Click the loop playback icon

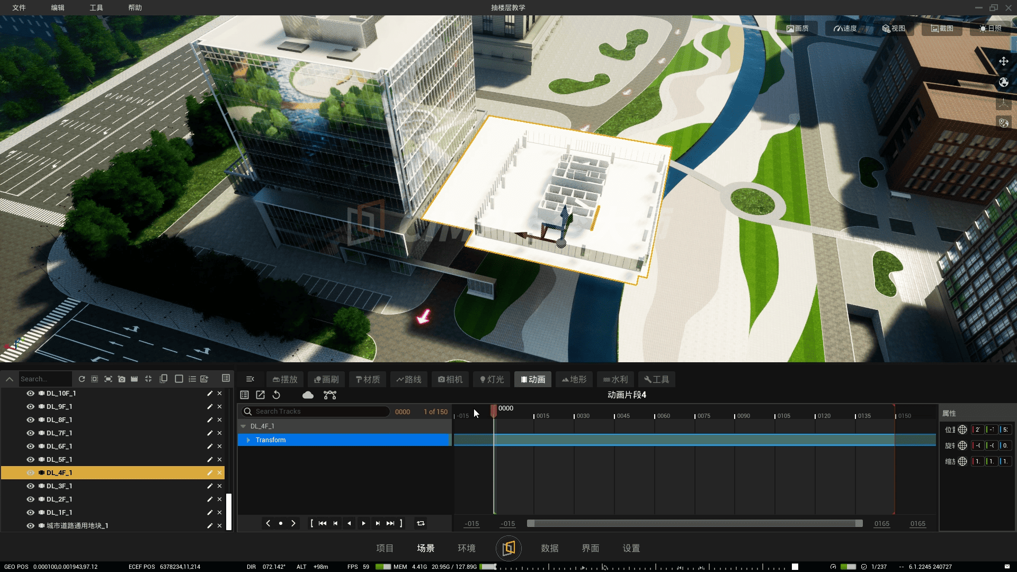tap(421, 523)
